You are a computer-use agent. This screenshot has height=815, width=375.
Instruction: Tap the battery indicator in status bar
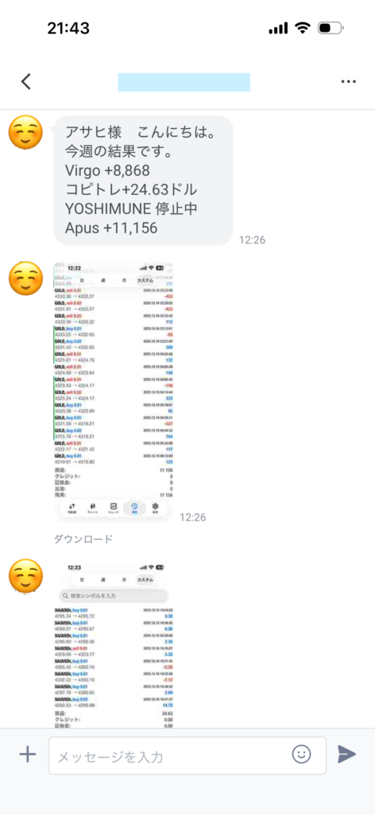click(331, 28)
